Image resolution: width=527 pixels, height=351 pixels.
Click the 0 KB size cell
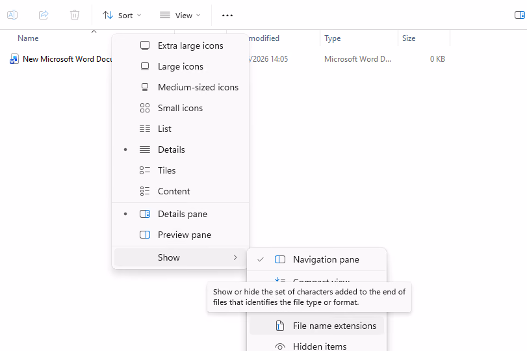tap(437, 59)
